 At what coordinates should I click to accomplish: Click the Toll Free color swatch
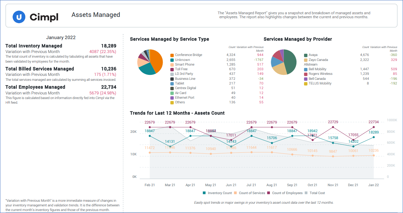(172, 69)
